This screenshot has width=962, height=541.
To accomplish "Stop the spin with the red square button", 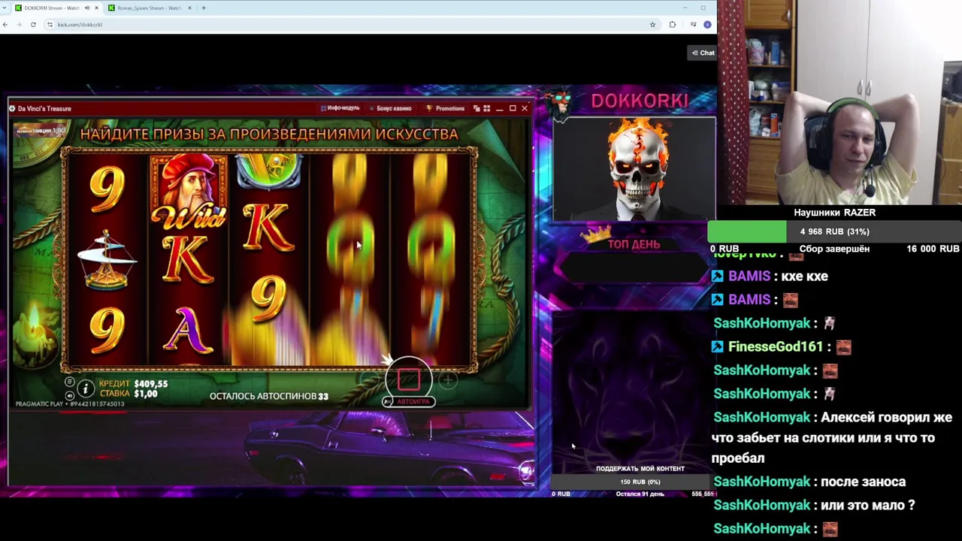I will point(409,379).
